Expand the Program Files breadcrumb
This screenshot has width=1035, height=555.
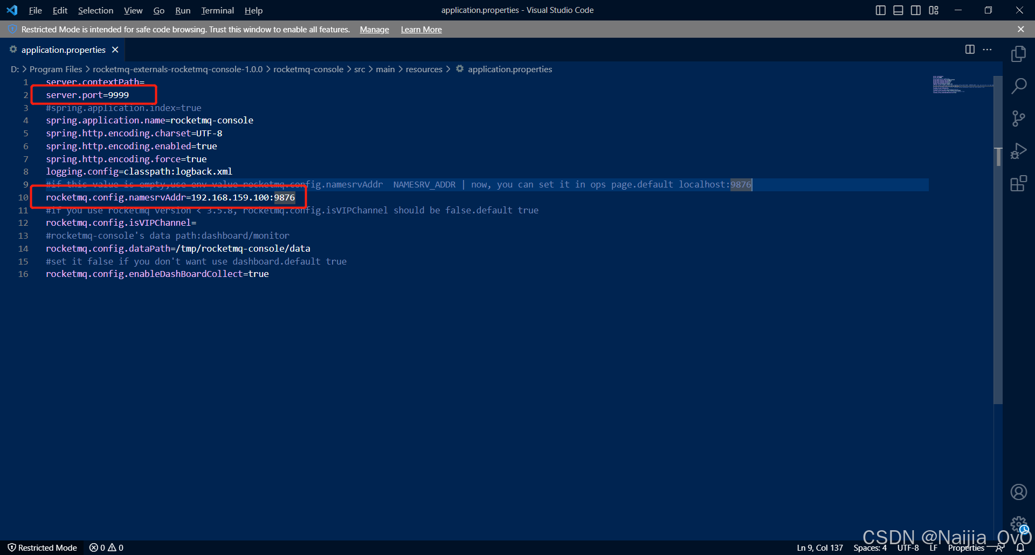coord(56,69)
